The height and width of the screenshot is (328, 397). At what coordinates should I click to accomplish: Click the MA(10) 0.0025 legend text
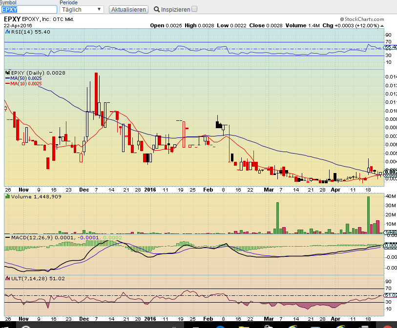(26, 84)
